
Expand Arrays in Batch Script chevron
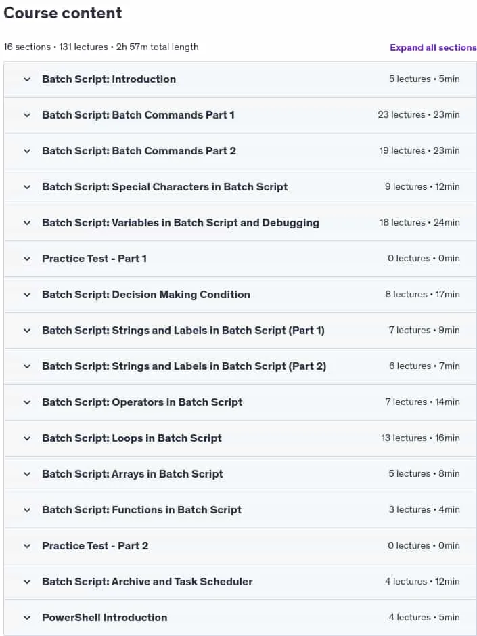(x=27, y=474)
